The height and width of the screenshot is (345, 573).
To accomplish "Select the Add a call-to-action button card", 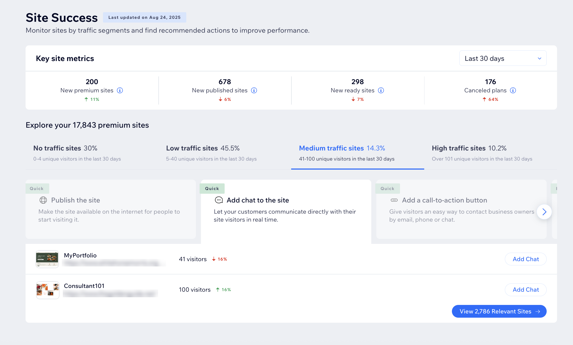I will (461, 210).
